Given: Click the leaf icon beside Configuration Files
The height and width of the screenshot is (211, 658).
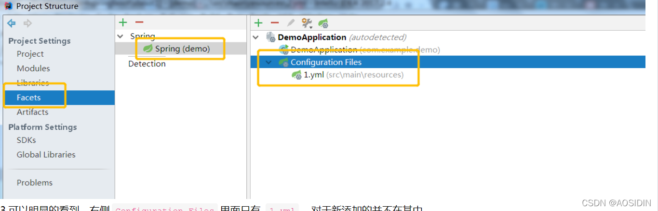Looking at the screenshot, I should pyautogui.click(x=283, y=62).
